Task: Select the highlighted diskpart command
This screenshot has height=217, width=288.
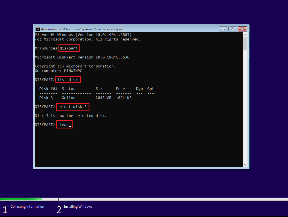Action: [x=69, y=48]
